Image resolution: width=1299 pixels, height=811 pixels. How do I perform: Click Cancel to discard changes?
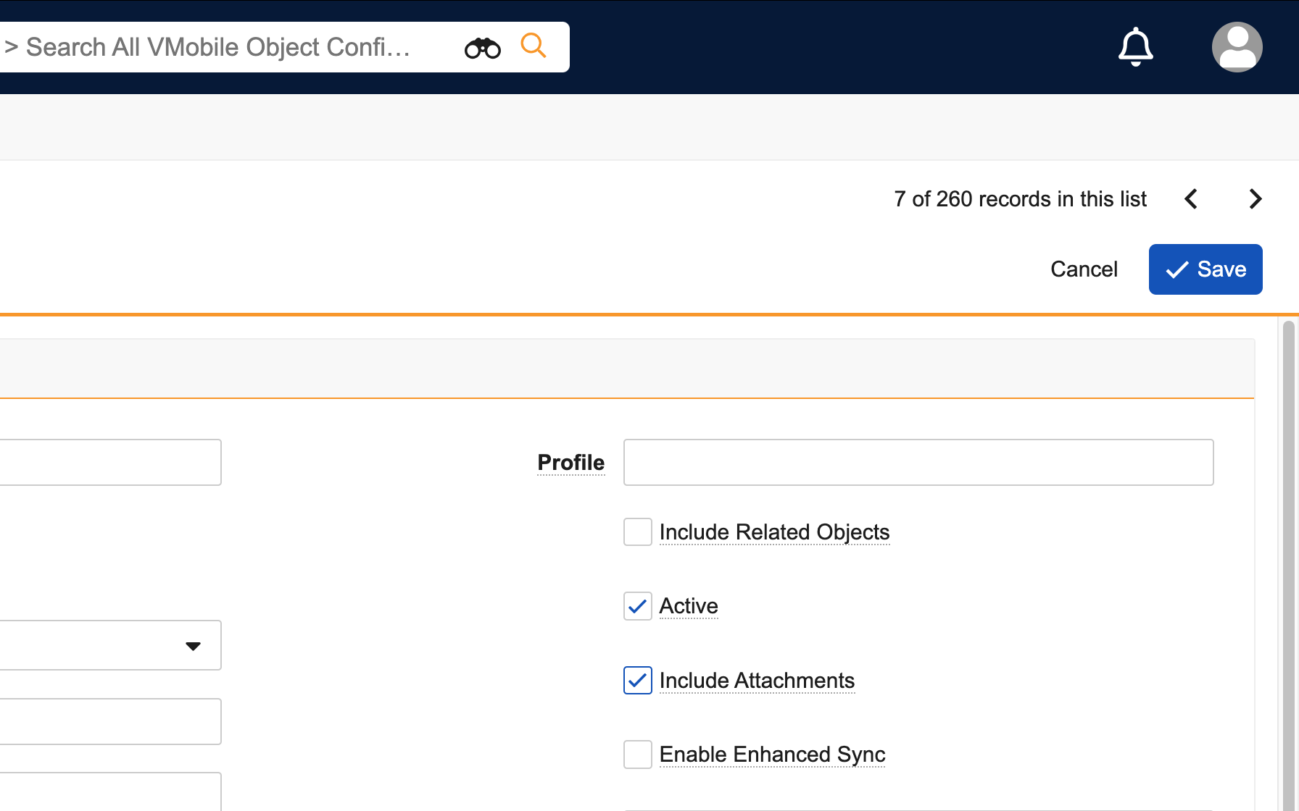[1084, 269]
